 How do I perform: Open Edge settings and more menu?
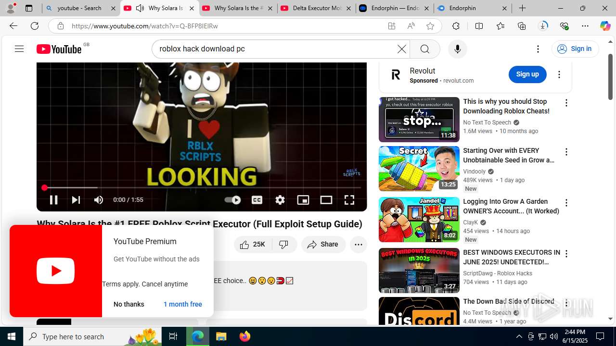click(x=585, y=26)
